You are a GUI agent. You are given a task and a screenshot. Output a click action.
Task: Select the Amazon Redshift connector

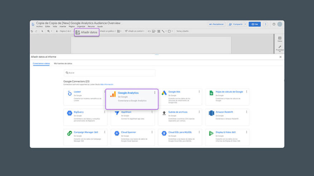[227, 117]
